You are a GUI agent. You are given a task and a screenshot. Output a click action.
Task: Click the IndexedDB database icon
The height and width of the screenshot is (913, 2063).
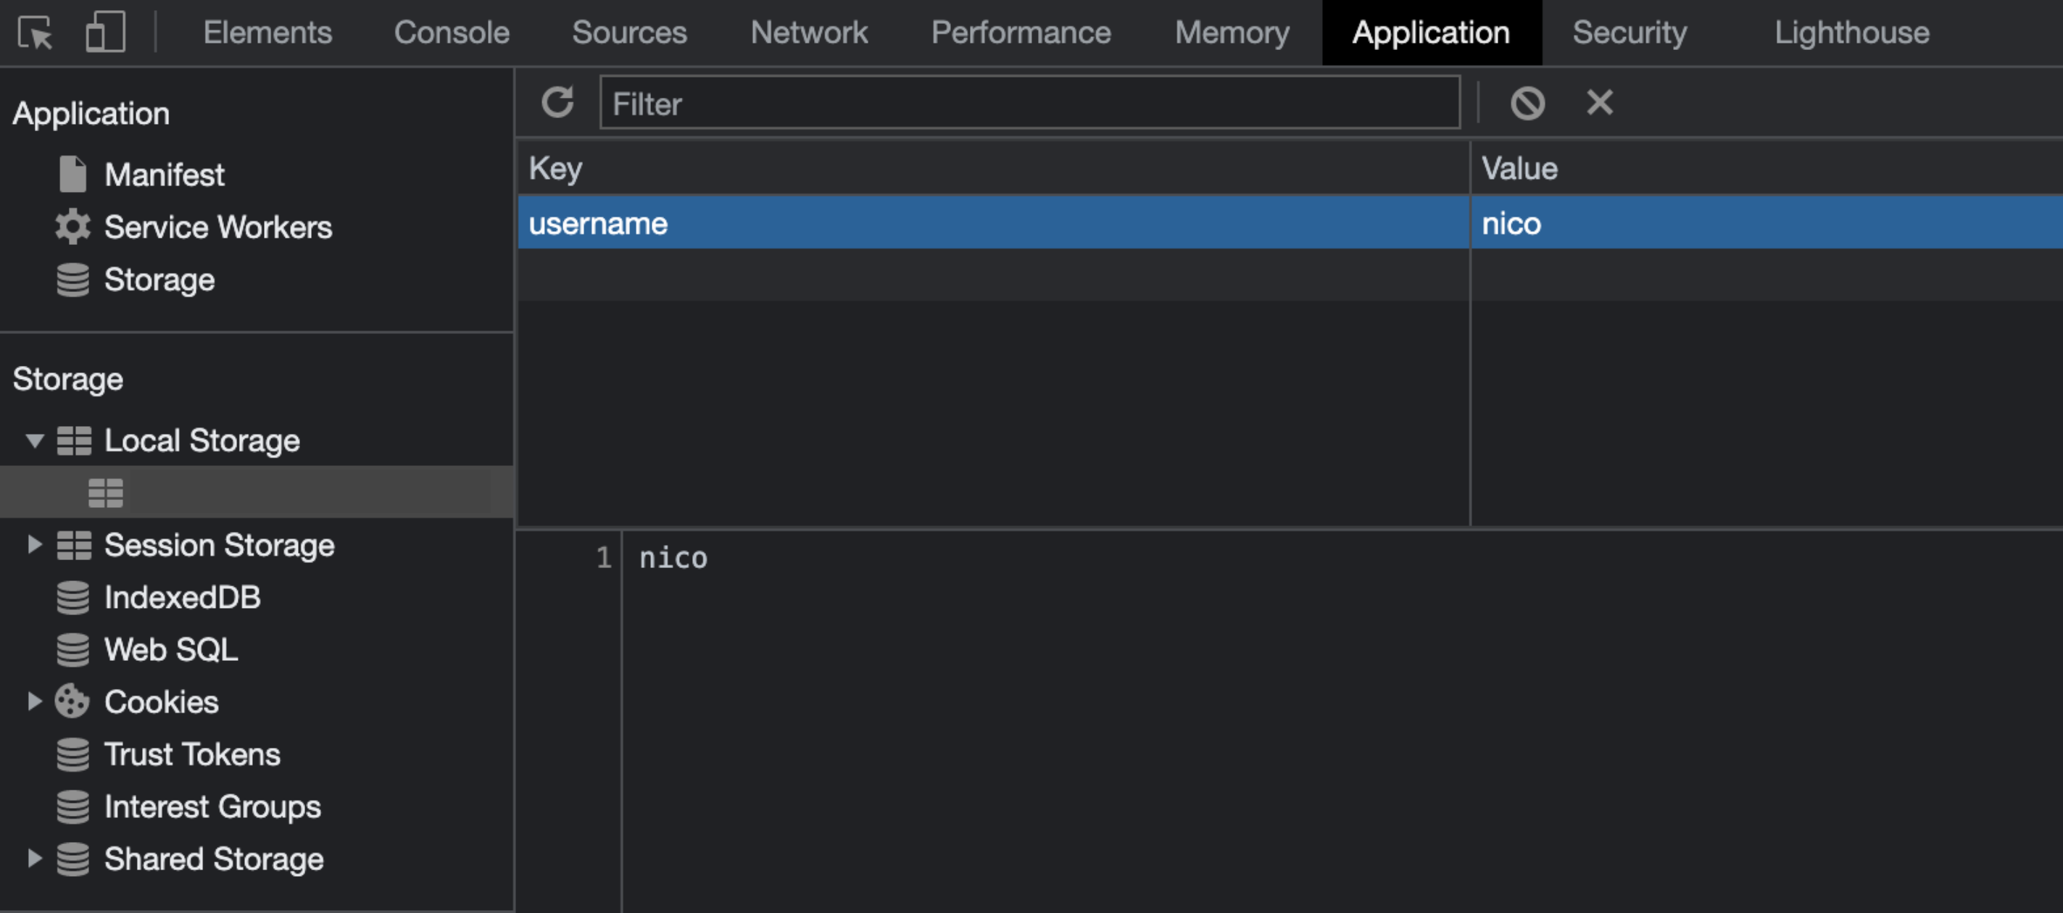pos(73,596)
